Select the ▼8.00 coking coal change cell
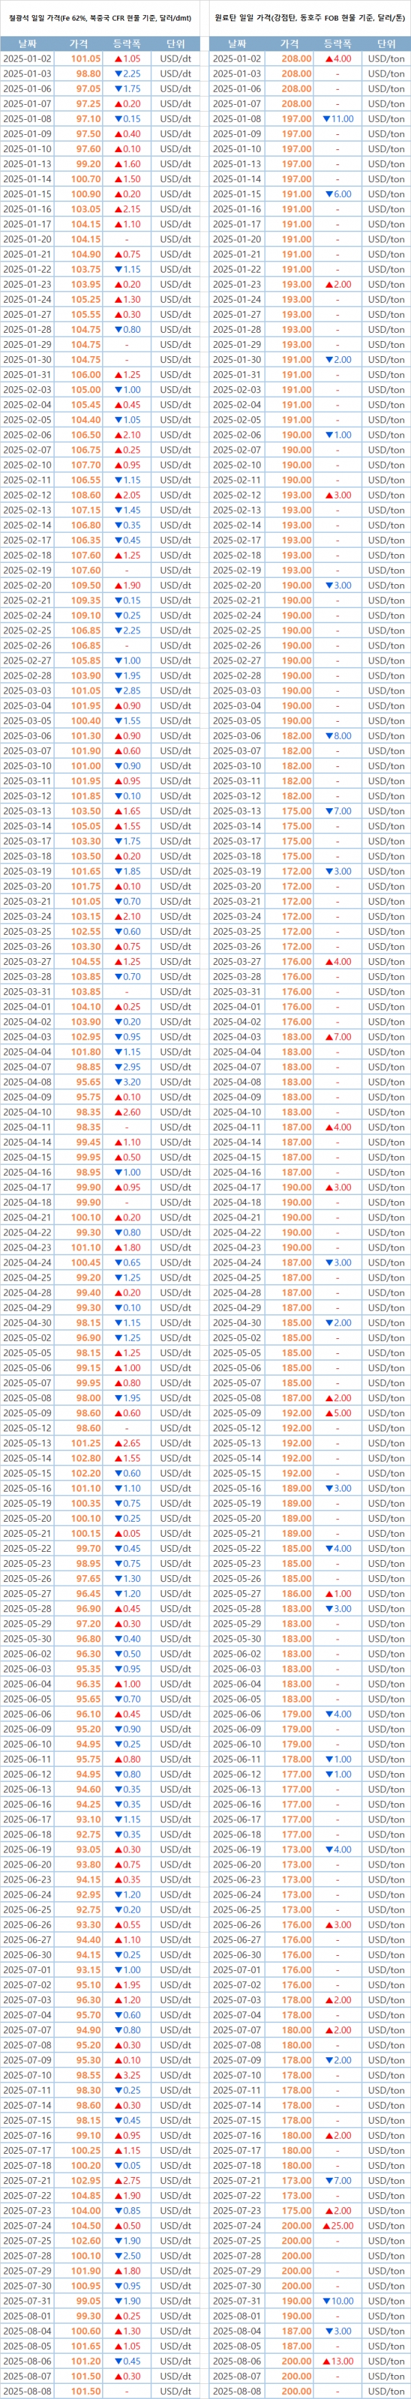The image size is (411, 2399). click(338, 736)
